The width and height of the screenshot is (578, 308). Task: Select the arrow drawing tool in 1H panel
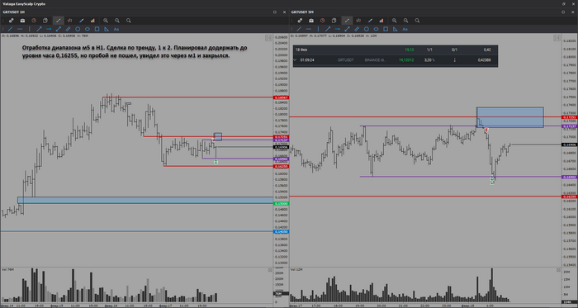(x=39, y=29)
